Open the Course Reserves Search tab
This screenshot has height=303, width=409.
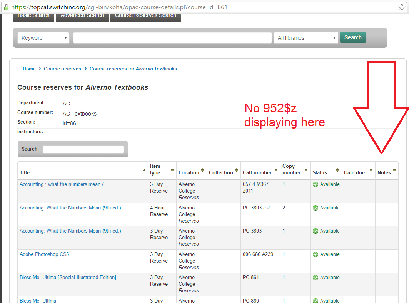(x=145, y=16)
